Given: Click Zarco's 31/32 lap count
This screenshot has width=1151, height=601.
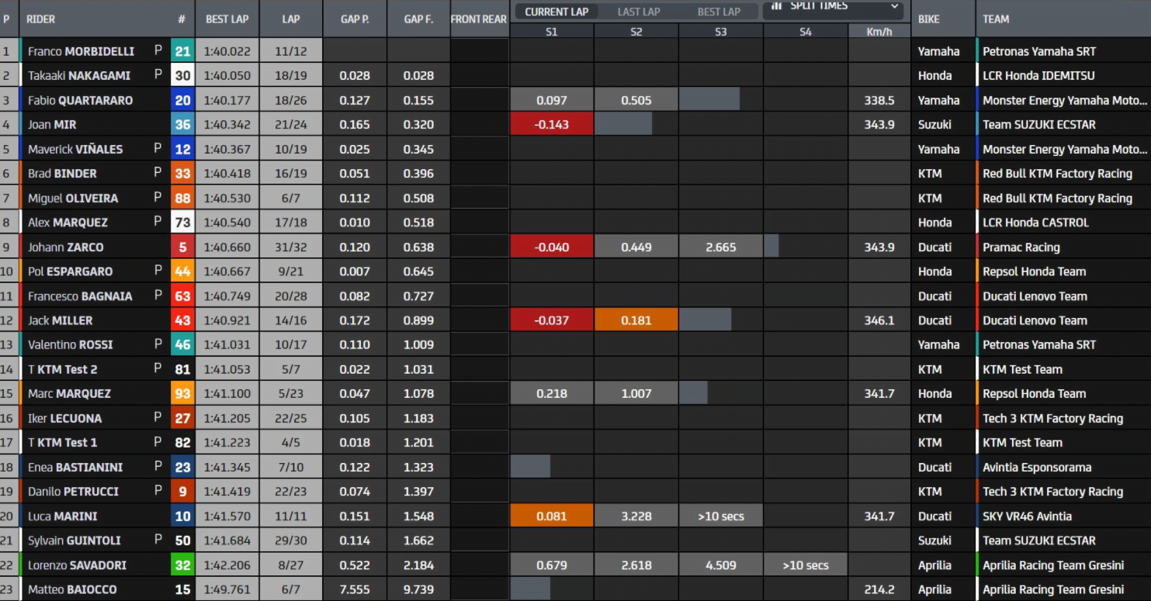Looking at the screenshot, I should click(291, 247).
